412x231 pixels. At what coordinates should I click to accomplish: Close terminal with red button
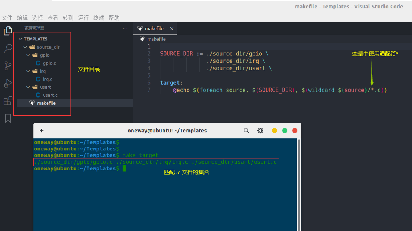click(295, 131)
